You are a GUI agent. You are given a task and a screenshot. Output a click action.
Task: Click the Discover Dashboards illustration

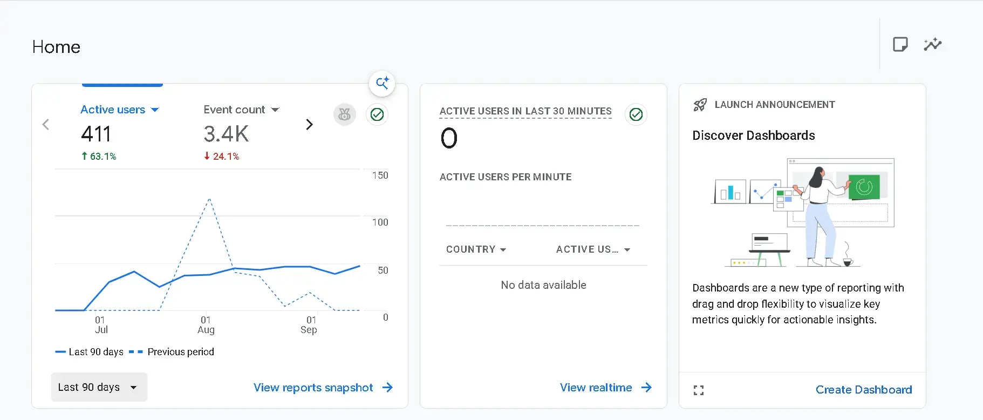tap(803, 213)
